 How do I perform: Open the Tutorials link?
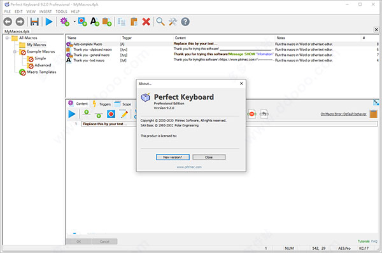(x=364, y=241)
